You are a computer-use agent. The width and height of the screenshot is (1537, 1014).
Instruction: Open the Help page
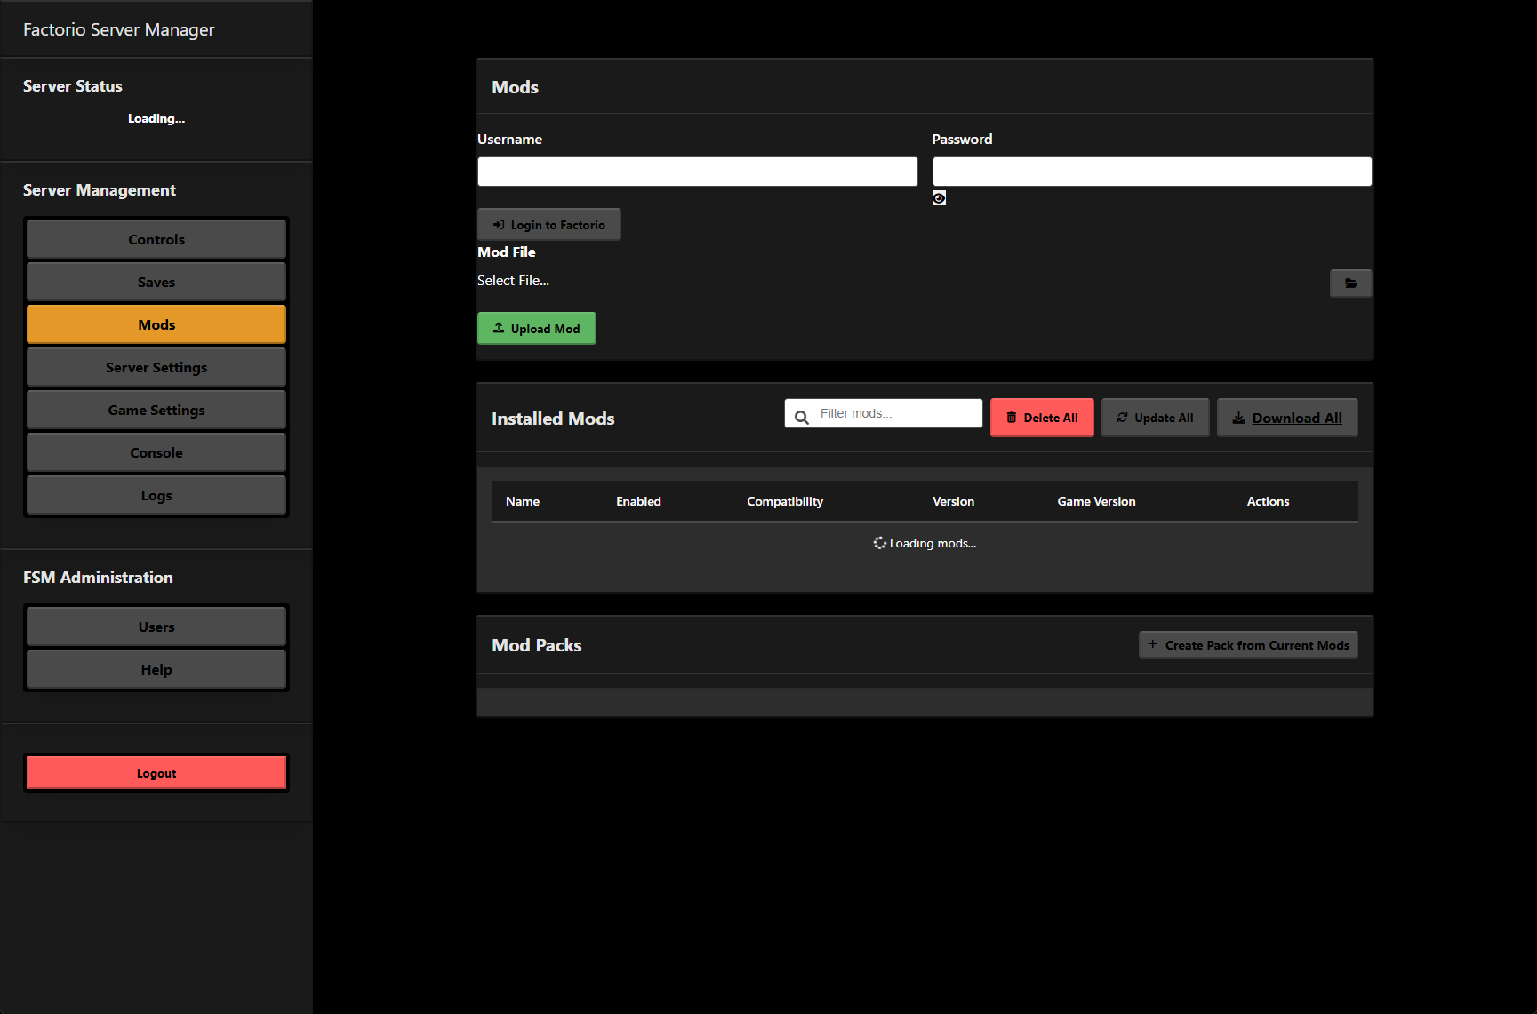click(156, 669)
